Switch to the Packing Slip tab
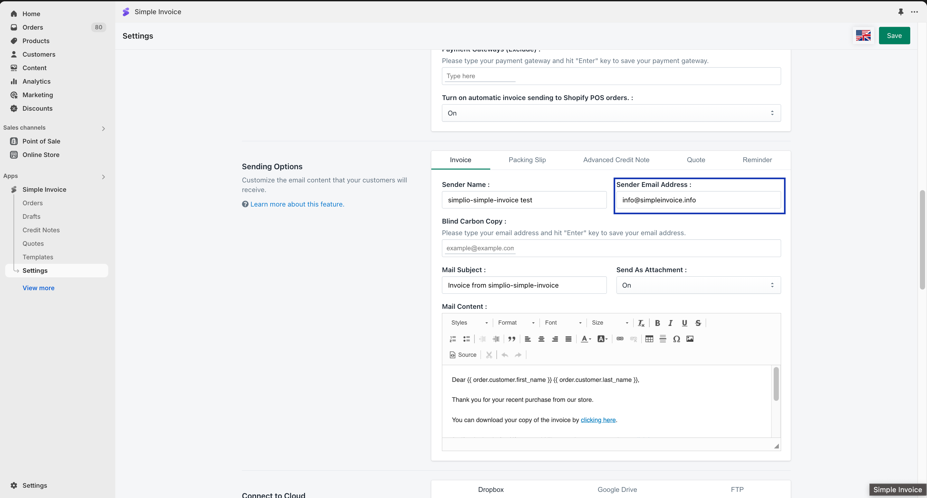The image size is (927, 498). pos(527,160)
